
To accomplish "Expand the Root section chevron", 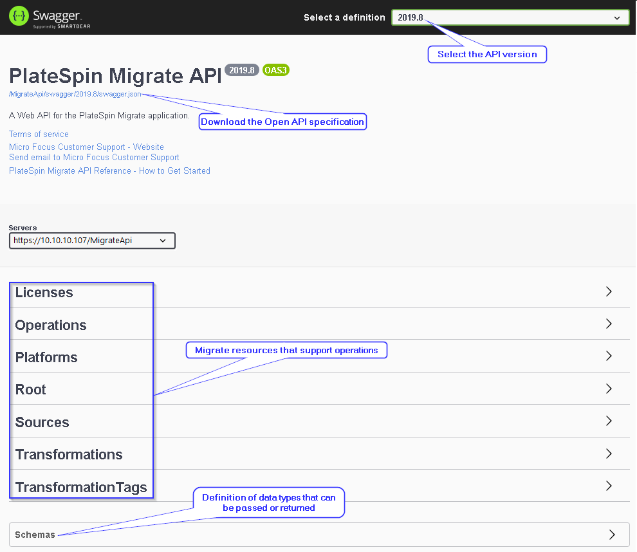I will (609, 389).
